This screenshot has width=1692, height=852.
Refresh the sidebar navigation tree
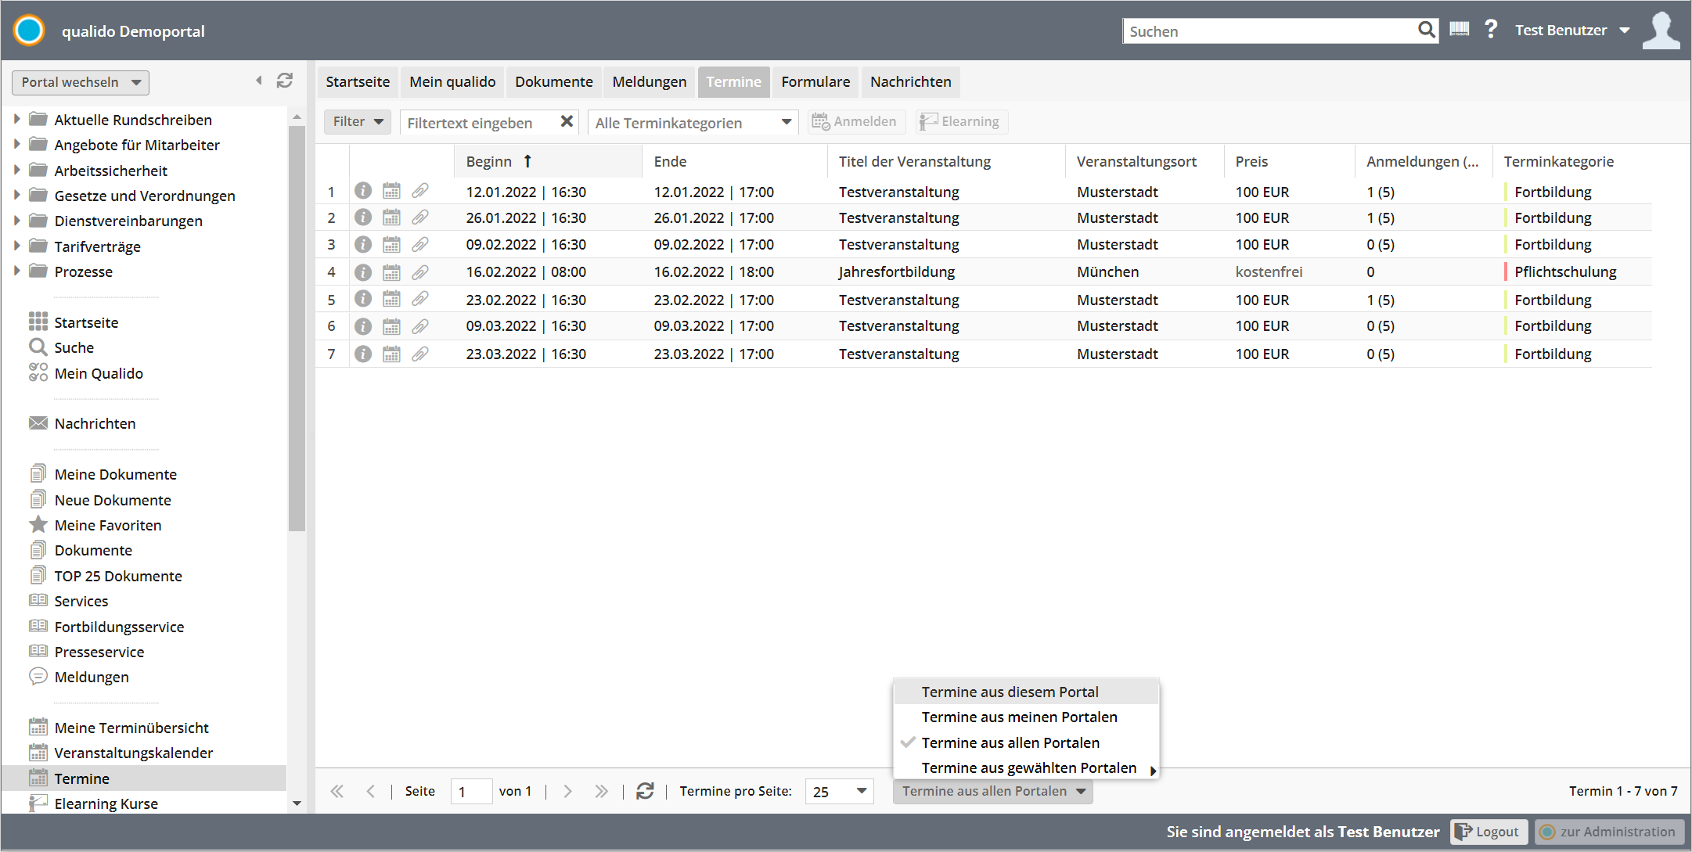pyautogui.click(x=285, y=81)
